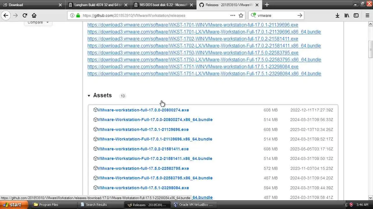373x209 pixels.
Task: Click timestamp 2022-12-11T17:27:39Z
Action: pyautogui.click(x=312, y=110)
